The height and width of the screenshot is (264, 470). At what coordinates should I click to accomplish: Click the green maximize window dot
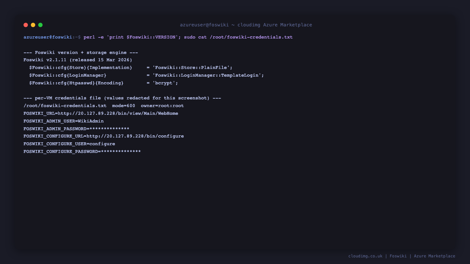coord(40,25)
